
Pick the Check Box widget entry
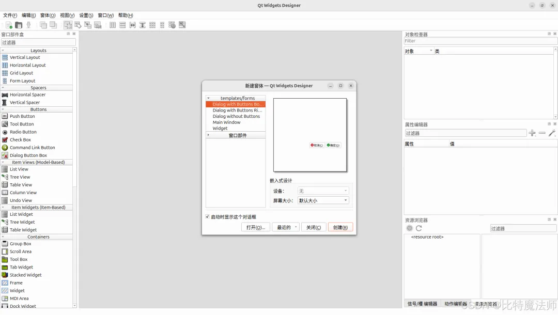[x=20, y=140]
